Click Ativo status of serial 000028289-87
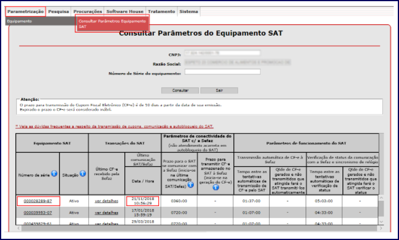The height and width of the screenshot is (240, 399). [74, 201]
